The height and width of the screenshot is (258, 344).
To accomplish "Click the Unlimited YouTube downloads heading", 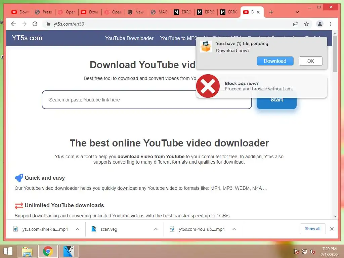I will pos(64,206).
